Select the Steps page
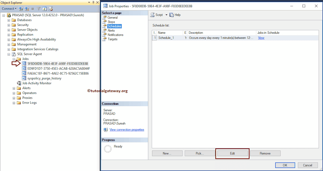Viewport: 323px width, 171px height. tap(111, 22)
